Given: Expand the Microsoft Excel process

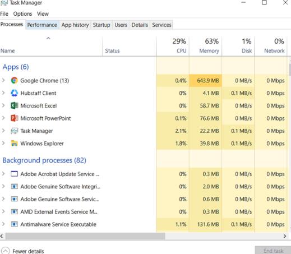Looking at the screenshot, I should (3, 105).
